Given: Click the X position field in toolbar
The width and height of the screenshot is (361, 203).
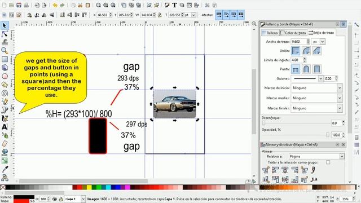Looking at the screenshot, I should tap(103, 15).
